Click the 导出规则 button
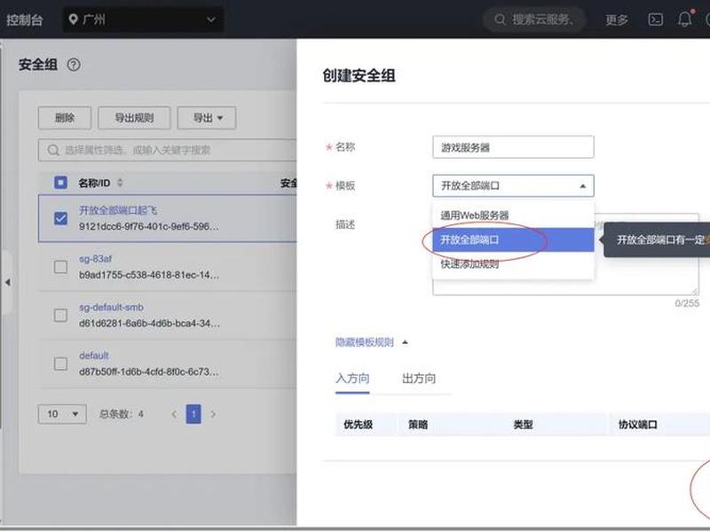This screenshot has height=532, width=710. 134,118
